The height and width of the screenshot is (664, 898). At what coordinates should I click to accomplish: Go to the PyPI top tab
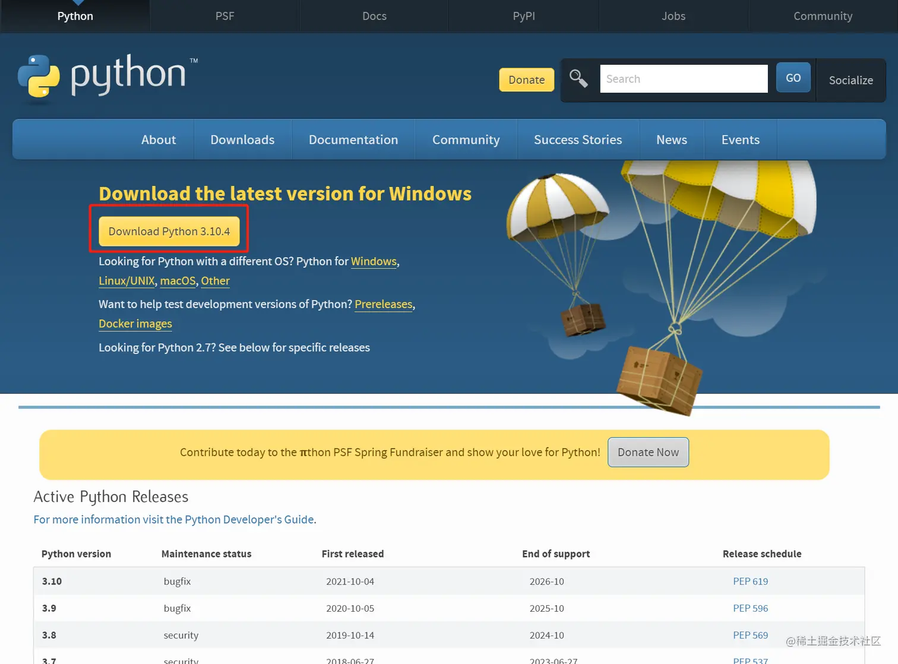click(x=524, y=16)
